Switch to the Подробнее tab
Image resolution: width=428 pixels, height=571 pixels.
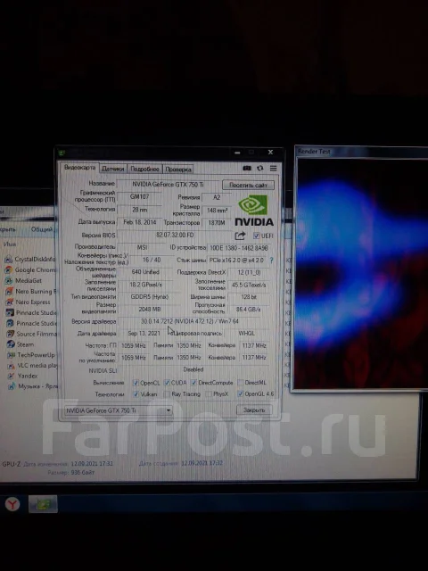(144, 169)
